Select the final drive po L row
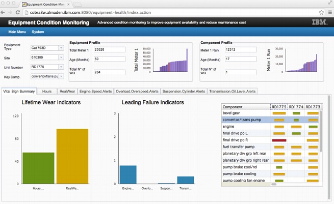 270,133
